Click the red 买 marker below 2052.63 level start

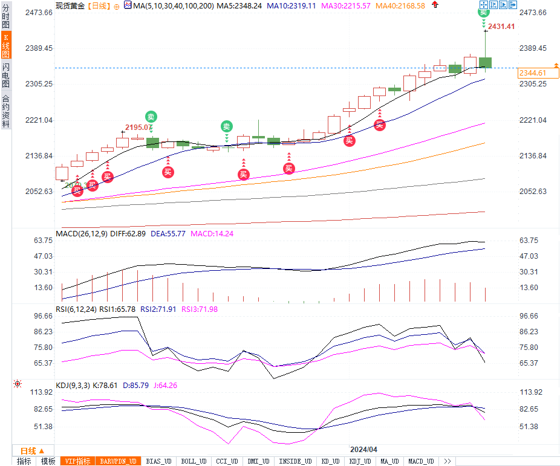[x=77, y=191]
